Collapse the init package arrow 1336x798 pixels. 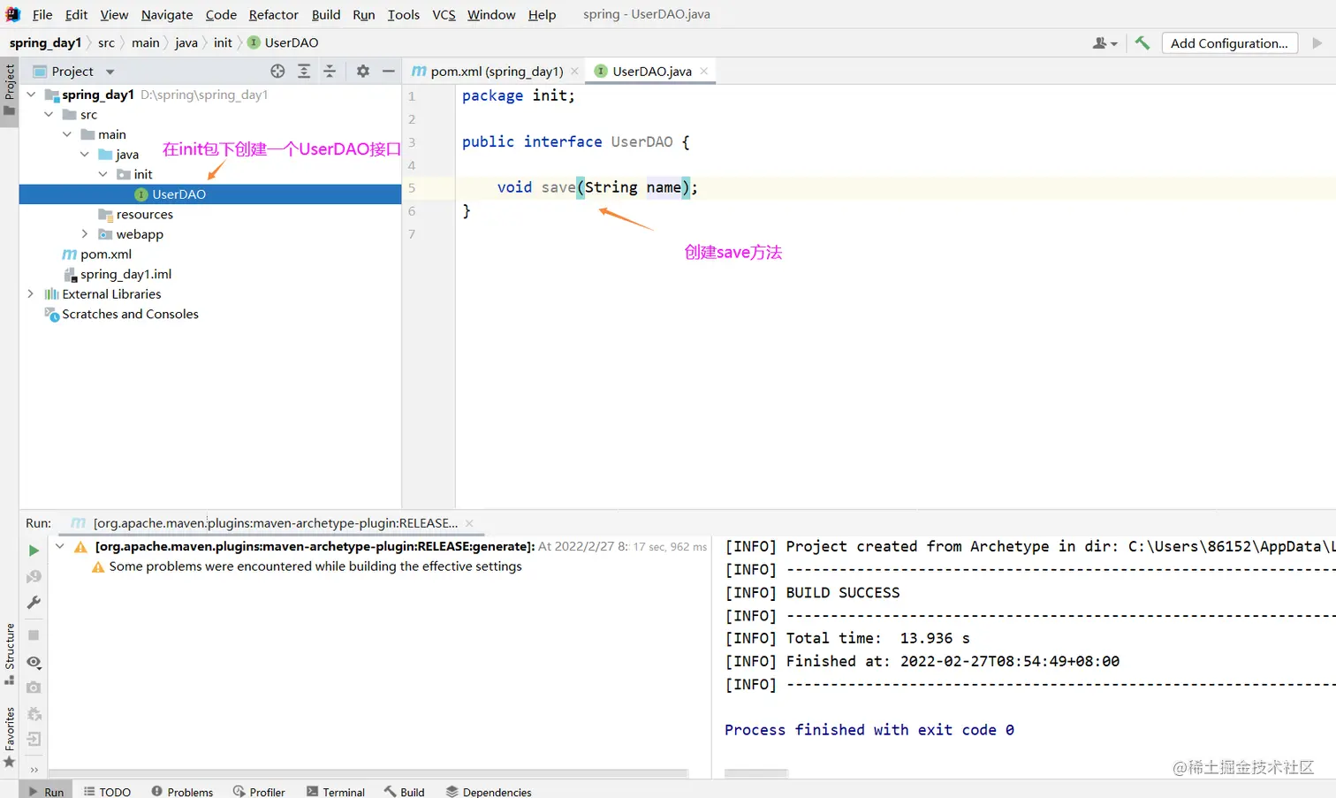[103, 174]
